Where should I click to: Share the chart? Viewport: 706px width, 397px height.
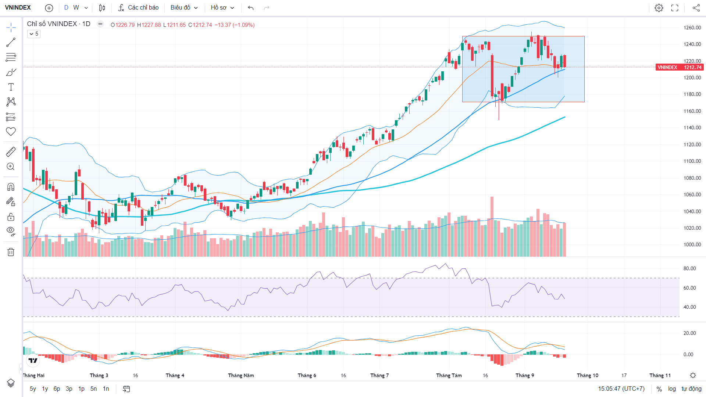tap(696, 8)
